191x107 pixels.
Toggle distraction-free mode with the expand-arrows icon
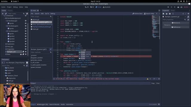(x=159, y=11)
